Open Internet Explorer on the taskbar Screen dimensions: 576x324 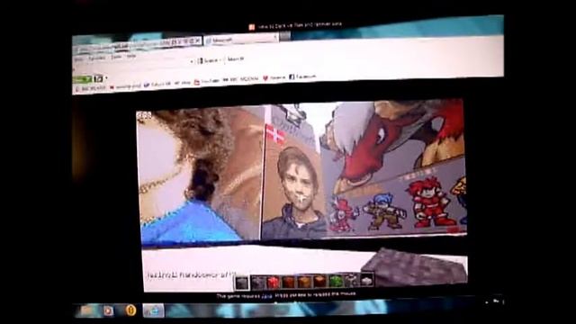(x=153, y=310)
